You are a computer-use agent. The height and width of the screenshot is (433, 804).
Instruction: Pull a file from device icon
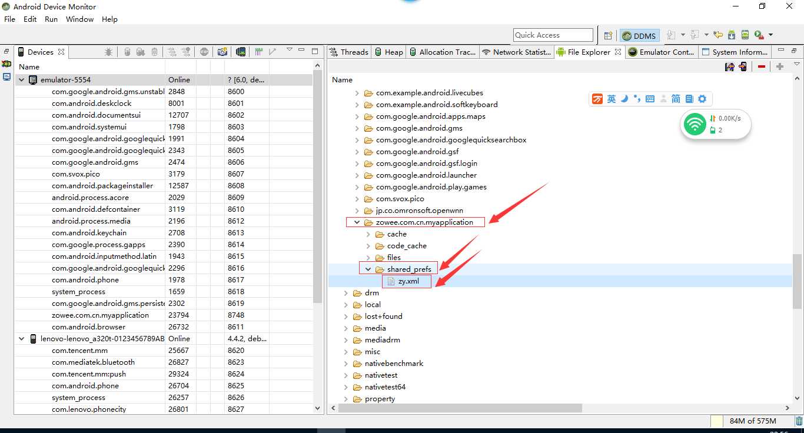[x=730, y=66]
